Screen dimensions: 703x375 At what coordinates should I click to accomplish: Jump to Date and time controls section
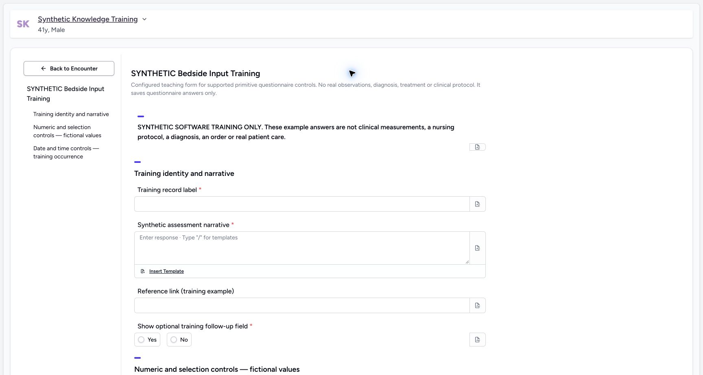click(66, 152)
